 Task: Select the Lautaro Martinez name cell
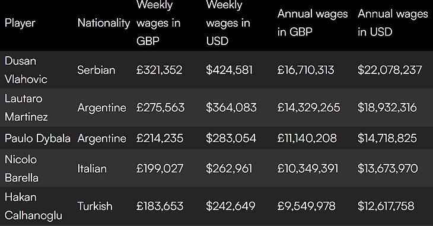click(26, 108)
